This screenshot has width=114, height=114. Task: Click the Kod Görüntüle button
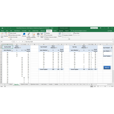(48, 35)
